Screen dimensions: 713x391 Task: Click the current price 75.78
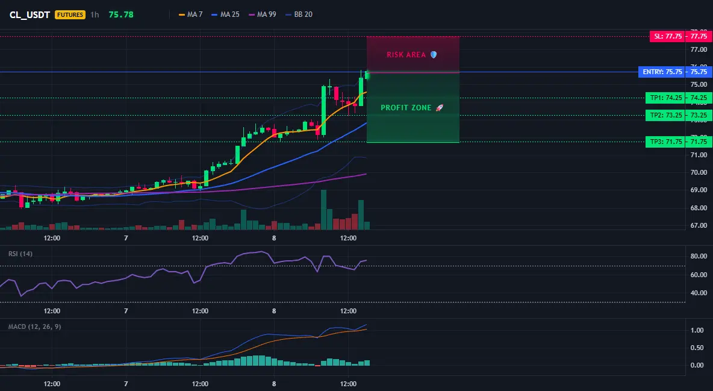tap(121, 14)
